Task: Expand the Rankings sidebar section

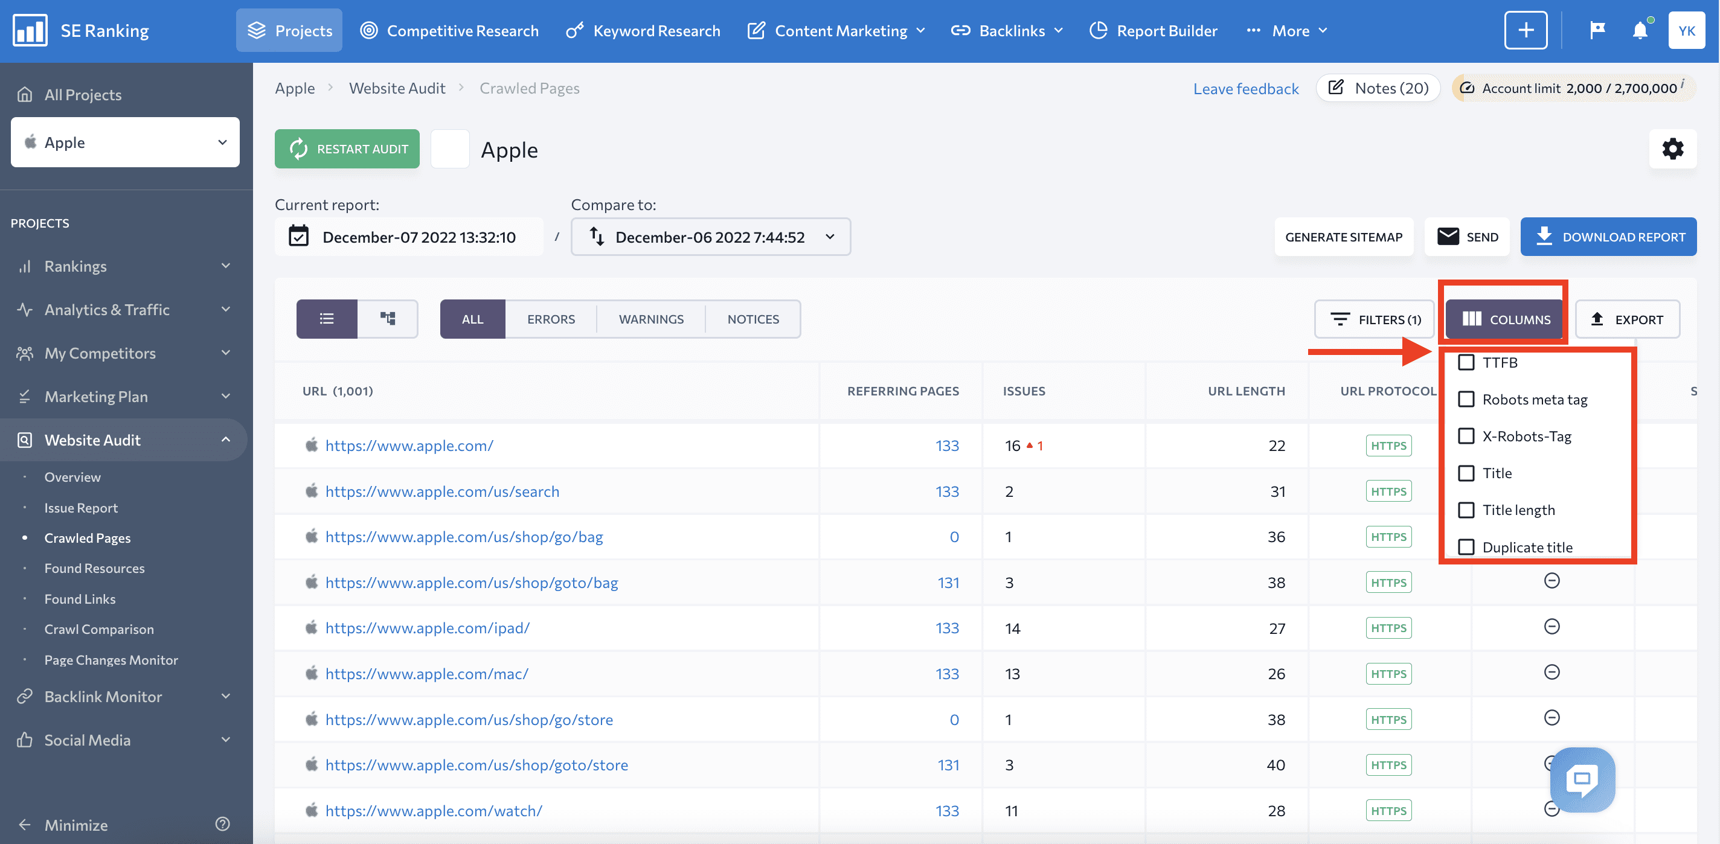Action: [x=226, y=266]
